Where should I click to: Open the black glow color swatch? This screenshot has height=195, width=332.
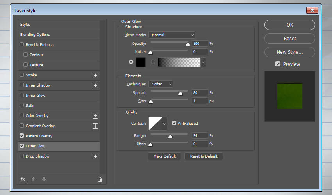(x=141, y=62)
